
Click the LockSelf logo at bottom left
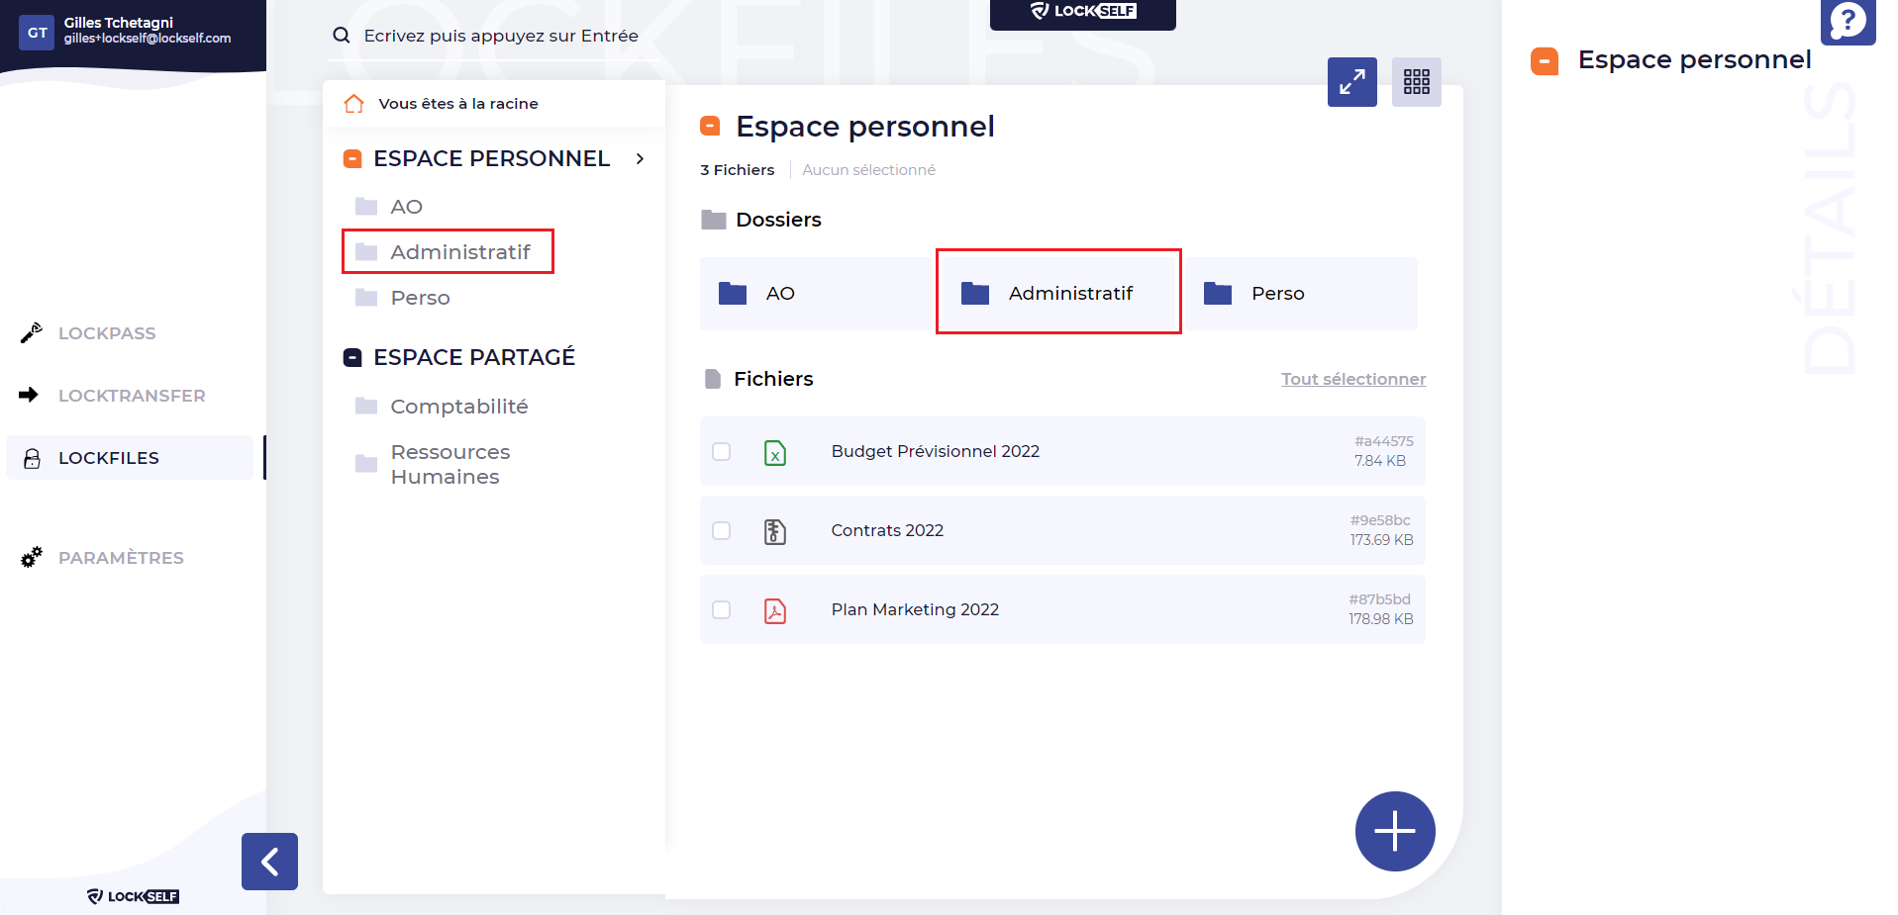133,896
